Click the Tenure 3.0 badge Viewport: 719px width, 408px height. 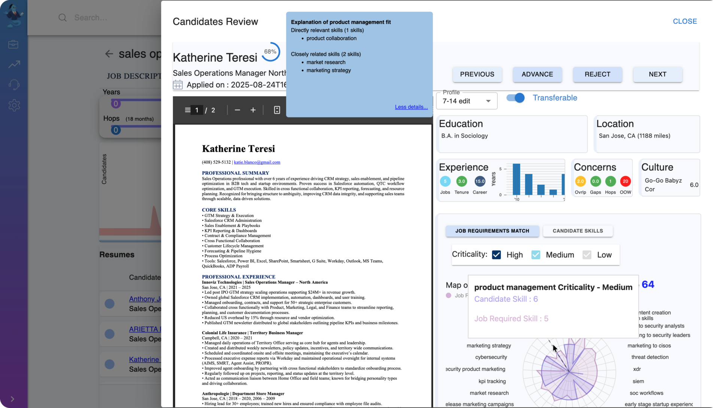(x=461, y=181)
